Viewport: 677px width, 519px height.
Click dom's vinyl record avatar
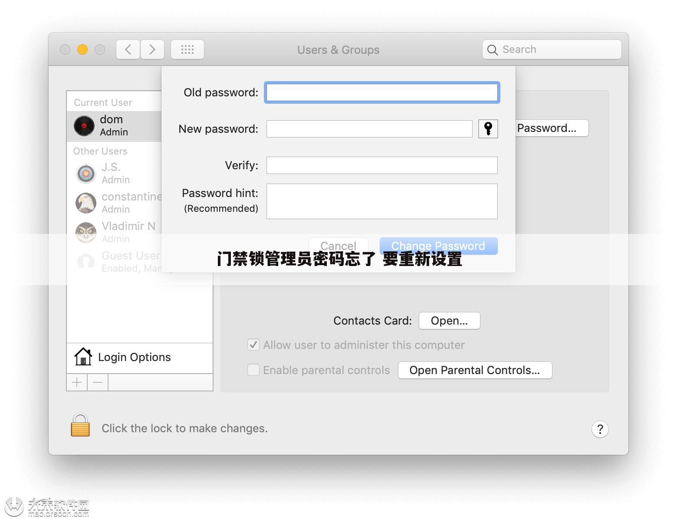pyautogui.click(x=84, y=126)
